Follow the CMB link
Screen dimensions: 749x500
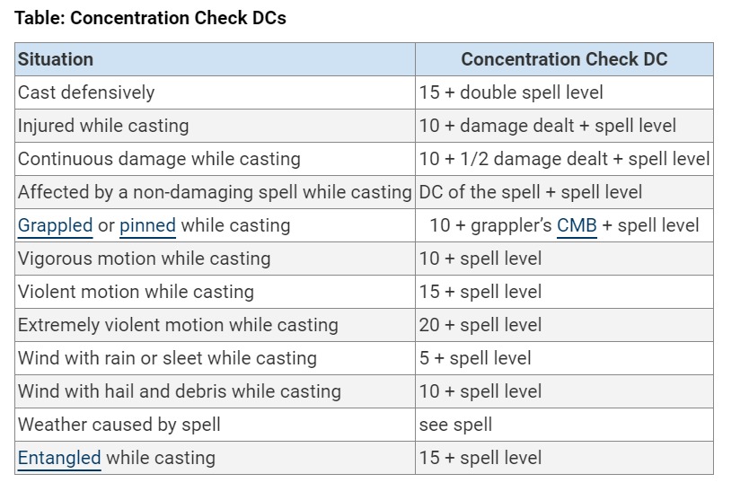tap(577, 225)
